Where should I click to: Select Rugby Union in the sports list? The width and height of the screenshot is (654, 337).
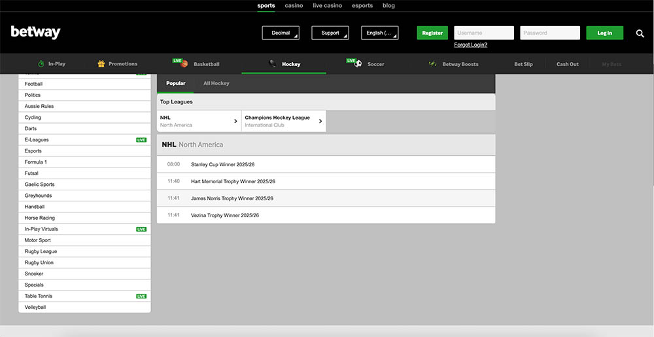(x=84, y=263)
